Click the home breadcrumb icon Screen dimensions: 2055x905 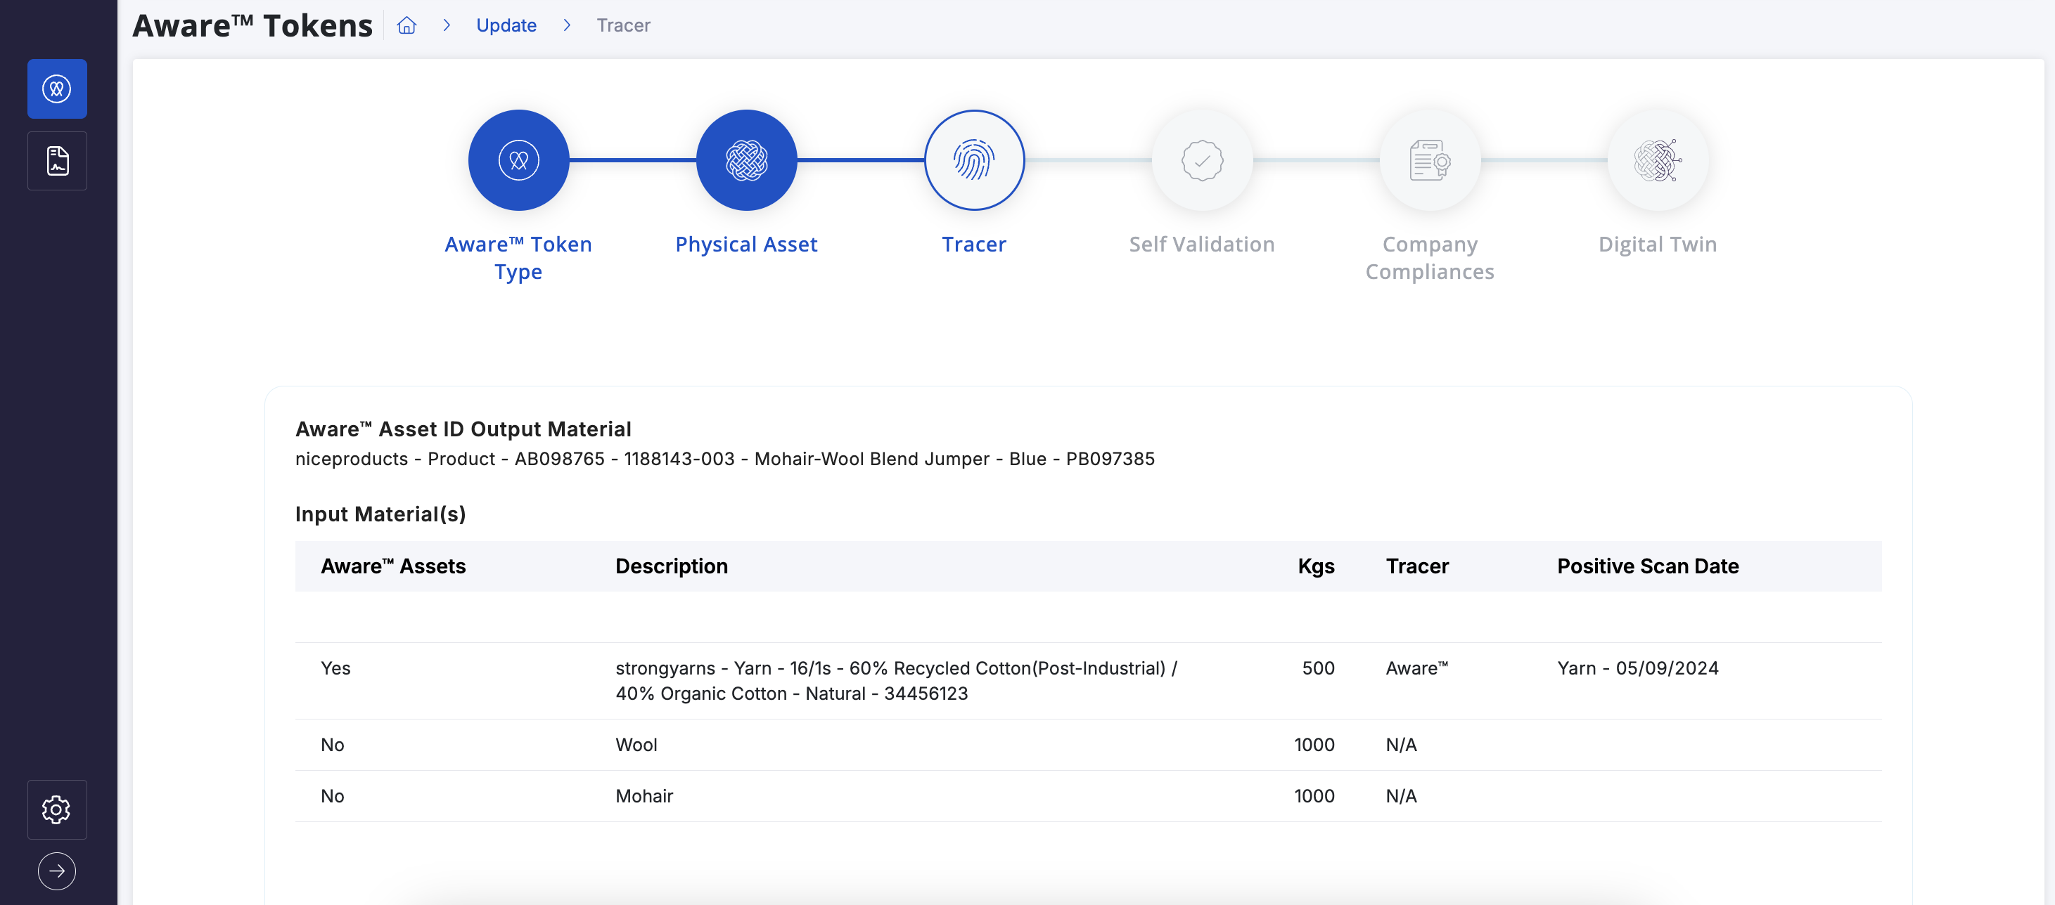407,25
